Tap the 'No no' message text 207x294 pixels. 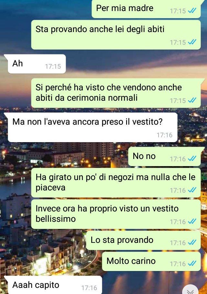point(144,156)
